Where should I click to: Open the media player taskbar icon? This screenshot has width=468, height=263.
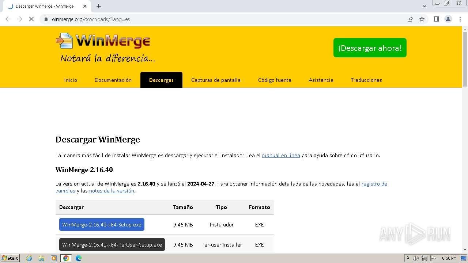click(54, 258)
